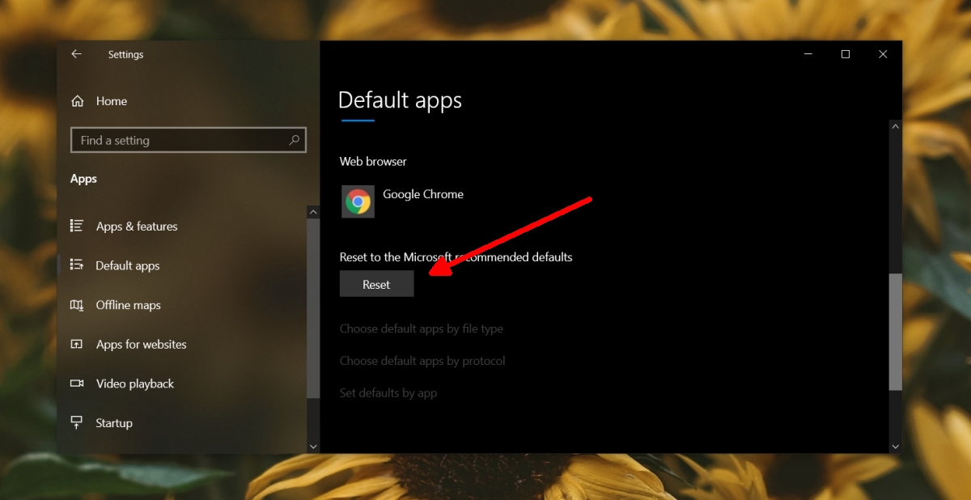971x500 pixels.
Task: Click the sidebar scrollbar thumb
Action: [x=313, y=307]
